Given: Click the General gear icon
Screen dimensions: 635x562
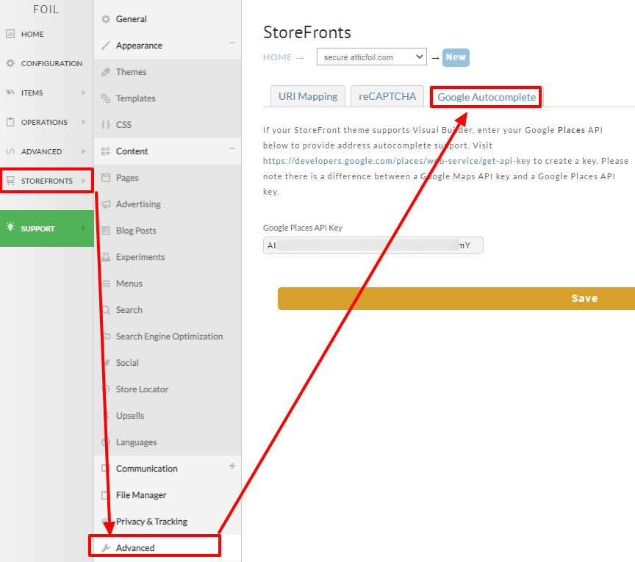Looking at the screenshot, I should pyautogui.click(x=106, y=19).
